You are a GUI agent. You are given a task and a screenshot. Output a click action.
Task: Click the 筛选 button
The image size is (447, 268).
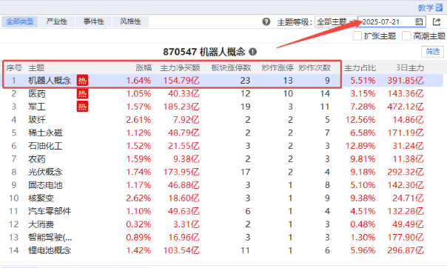432,52
